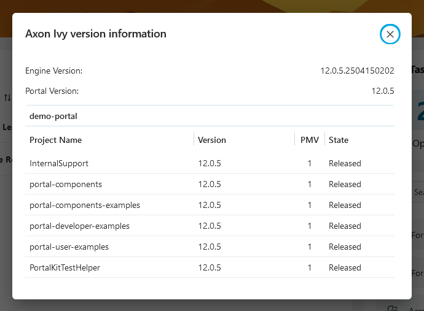Click the version cell for InternalSupport

point(210,163)
